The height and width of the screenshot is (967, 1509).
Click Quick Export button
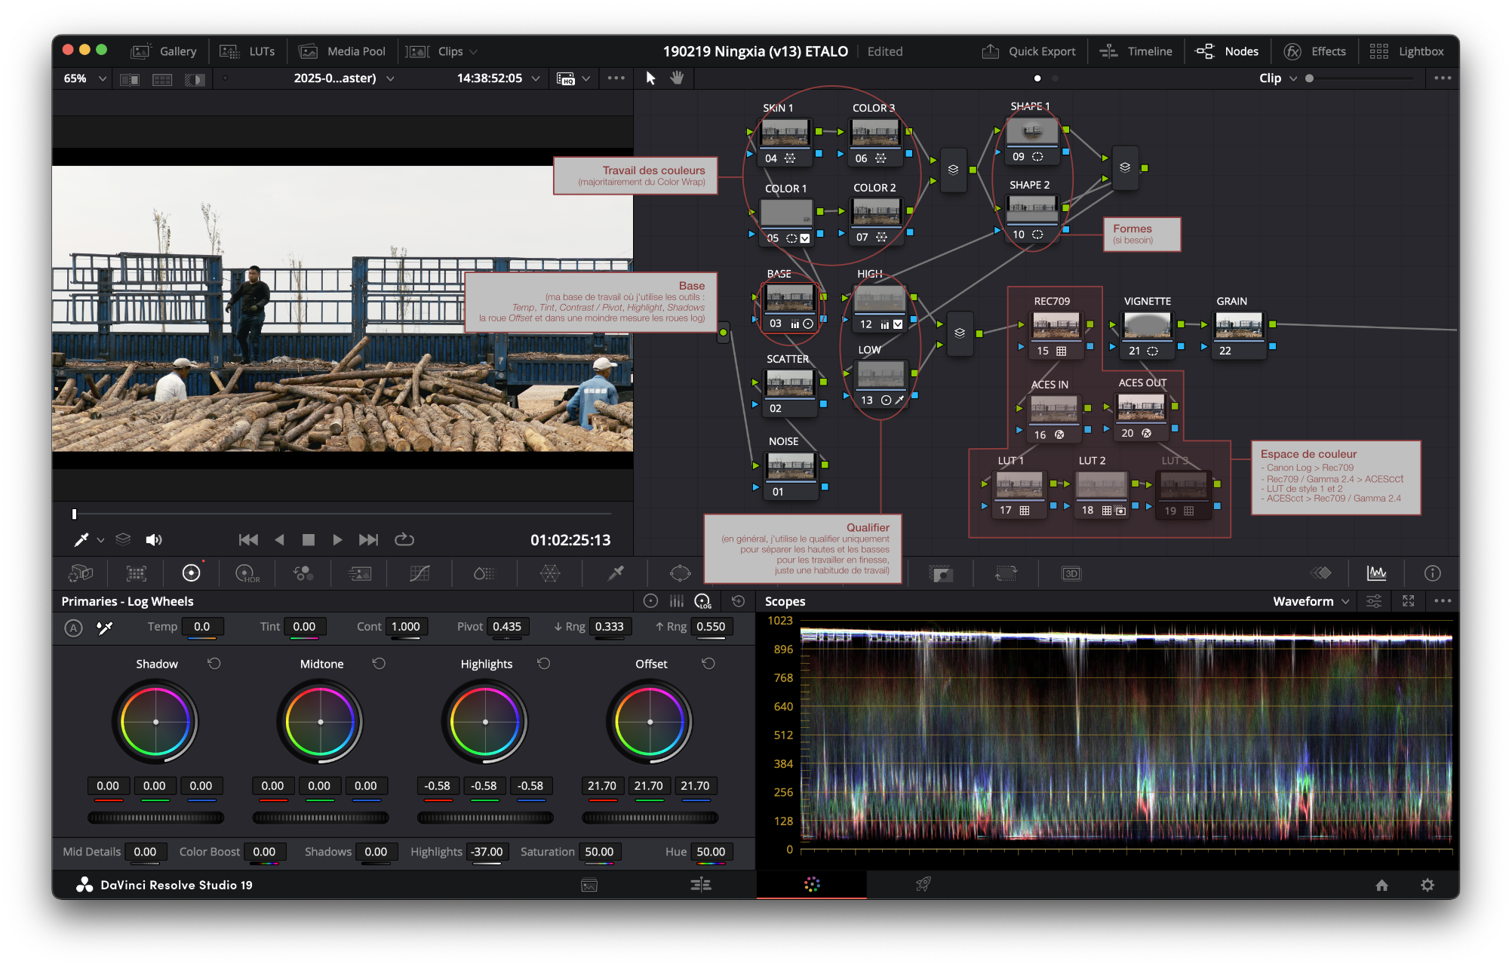pos(1029,51)
